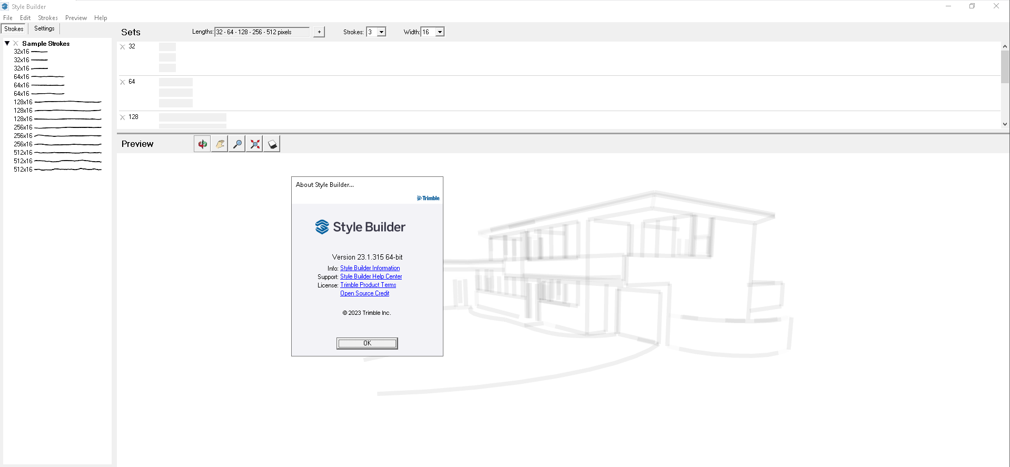Click the first stroke slot in set 128

coord(193,117)
